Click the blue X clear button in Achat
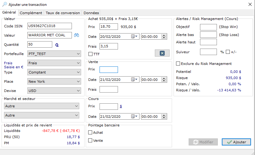This screenshot has height=155, width=255. tap(162, 53)
